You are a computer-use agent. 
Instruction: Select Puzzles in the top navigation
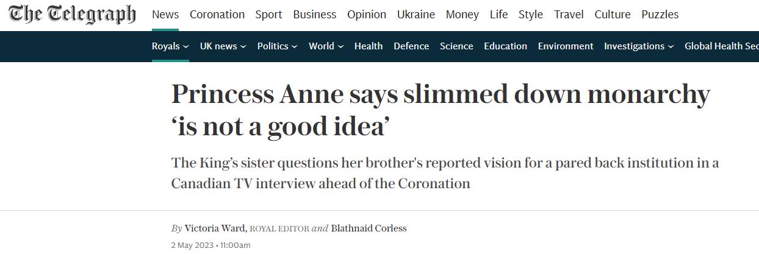coord(660,15)
